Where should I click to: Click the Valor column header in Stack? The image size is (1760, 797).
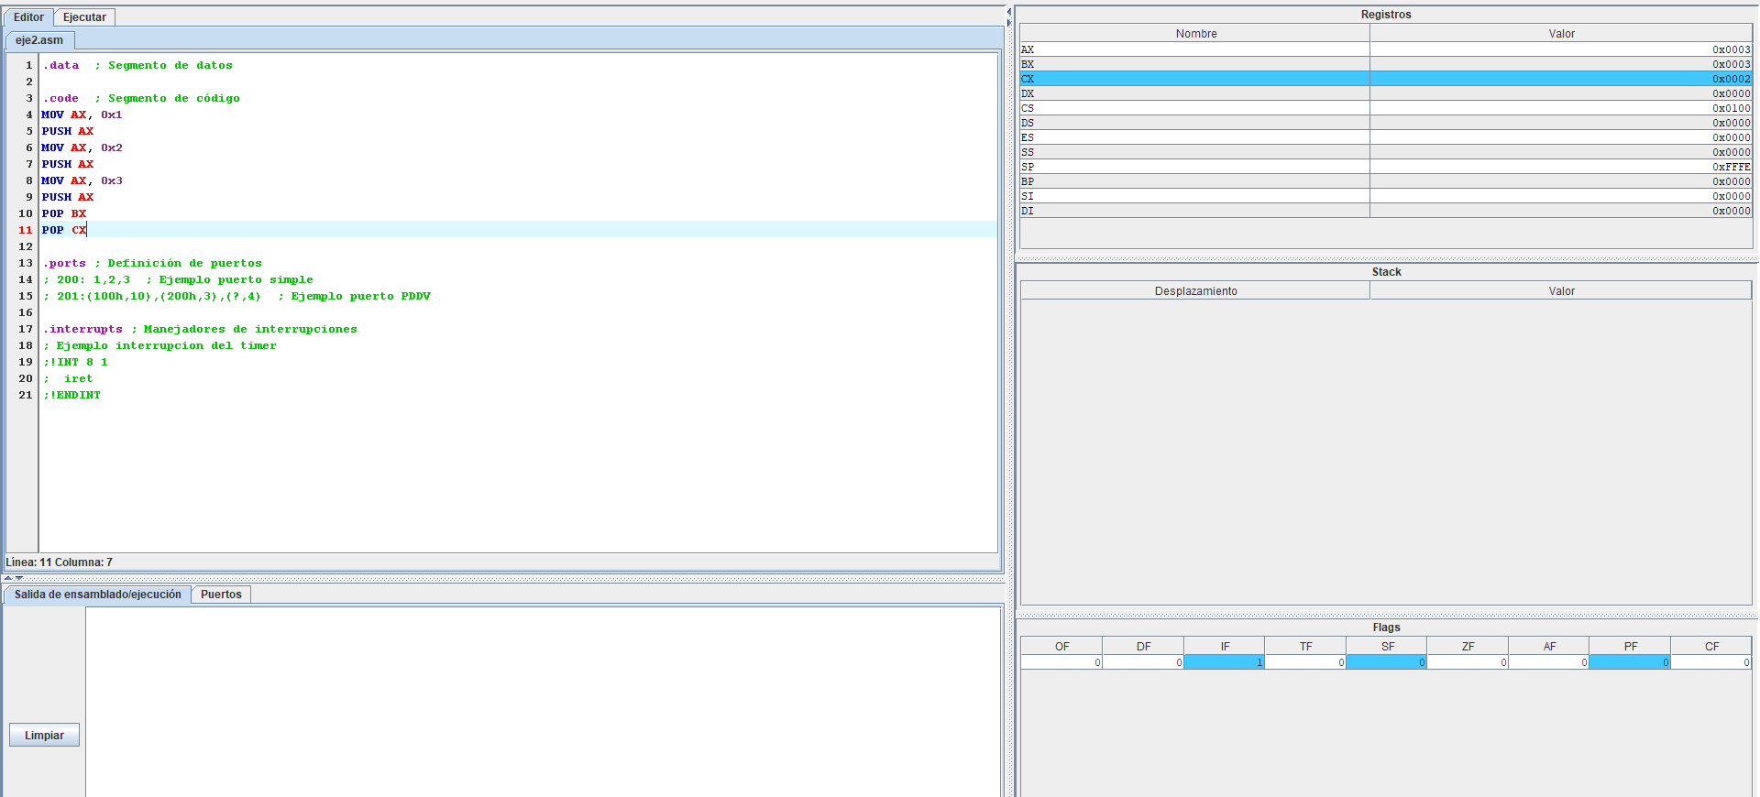coord(1561,291)
